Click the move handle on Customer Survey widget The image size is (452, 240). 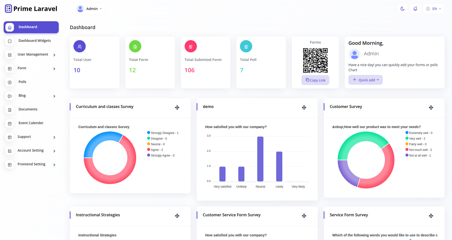431,107
